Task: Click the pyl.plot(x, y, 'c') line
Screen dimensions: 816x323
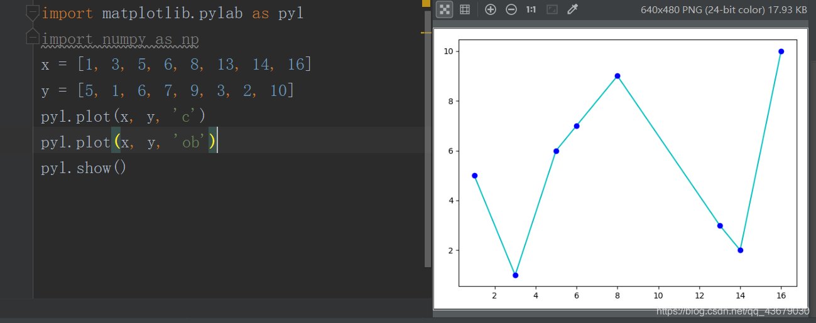Action: pos(124,116)
